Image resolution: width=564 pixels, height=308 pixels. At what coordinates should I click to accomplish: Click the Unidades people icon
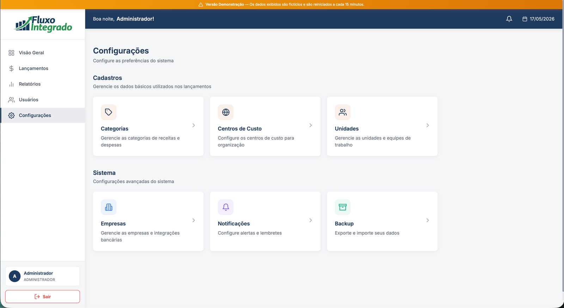[x=343, y=112]
